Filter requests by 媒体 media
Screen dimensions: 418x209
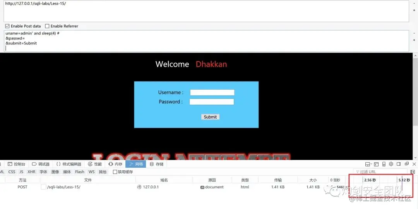point(67,172)
